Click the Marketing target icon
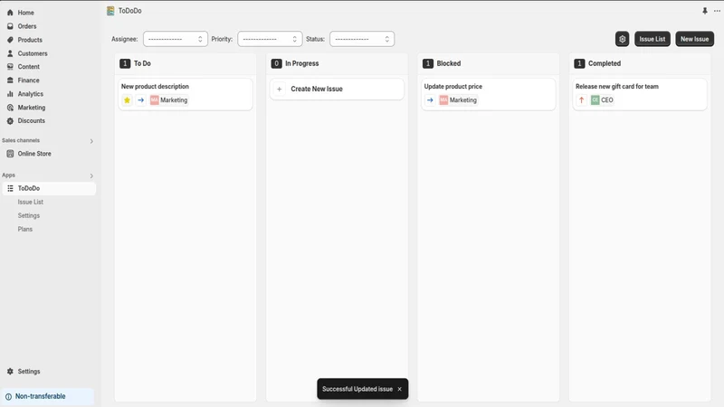This screenshot has width=724, height=407. 10,108
